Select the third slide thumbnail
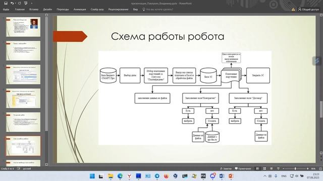 coord(23,74)
